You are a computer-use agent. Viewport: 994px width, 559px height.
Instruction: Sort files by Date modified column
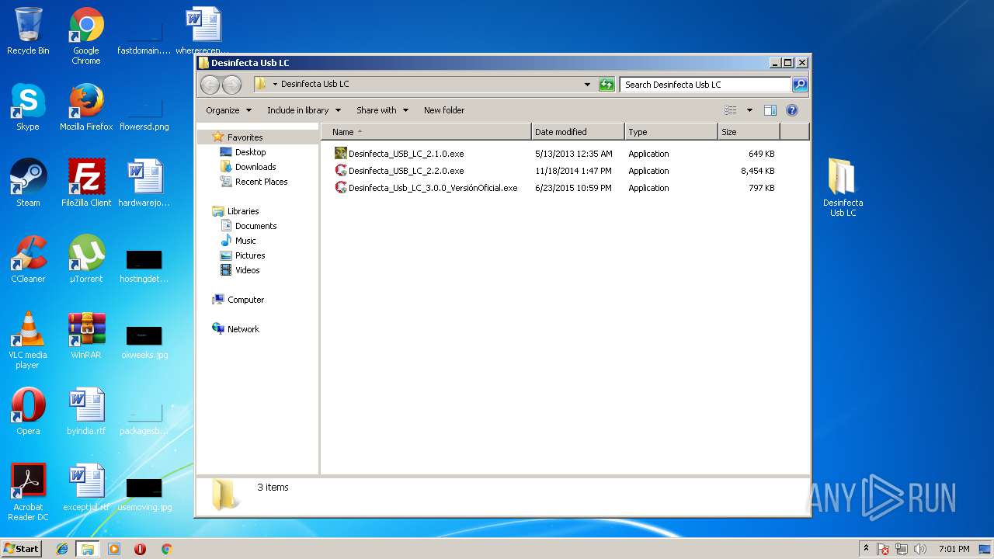point(578,132)
